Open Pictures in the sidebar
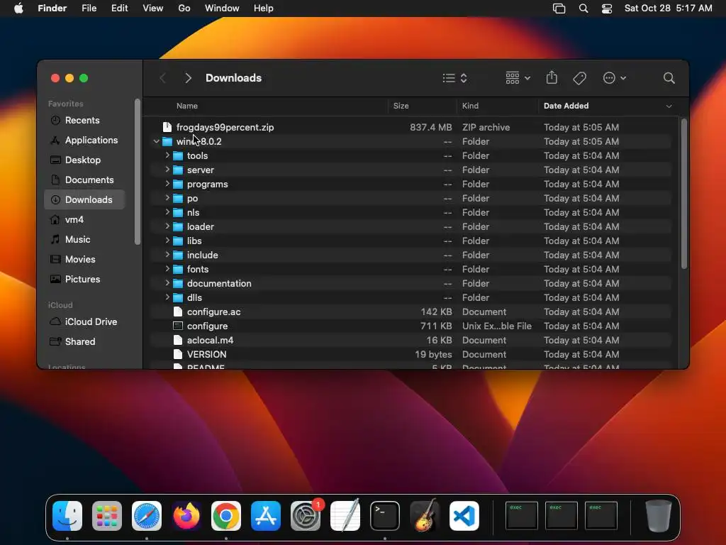This screenshot has width=726, height=545. (84, 279)
